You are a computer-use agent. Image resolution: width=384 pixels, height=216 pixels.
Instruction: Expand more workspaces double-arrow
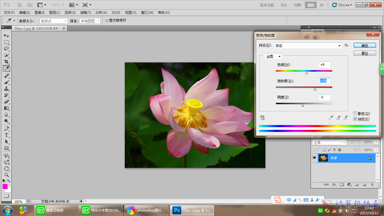pos(322,5)
